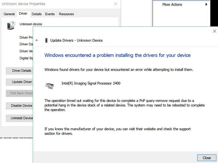218x163 pixels.
Task: Open the More Actions menu item
Action: coord(181,5)
